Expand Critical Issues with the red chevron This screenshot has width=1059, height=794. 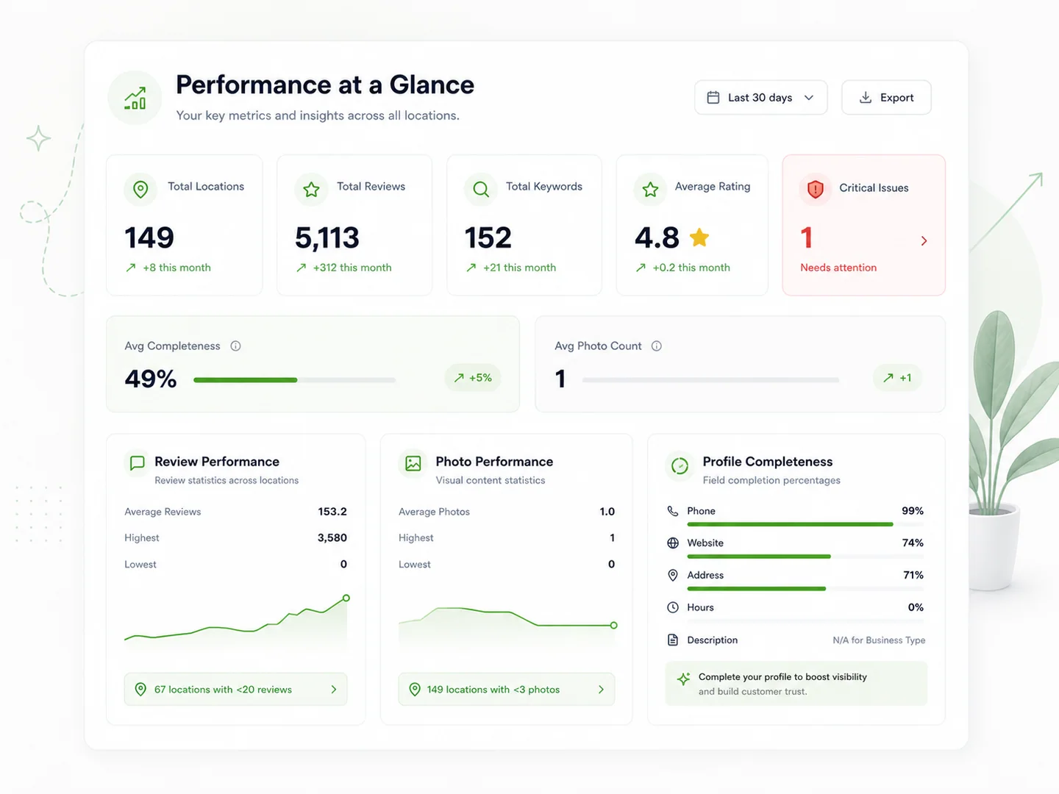tap(924, 241)
